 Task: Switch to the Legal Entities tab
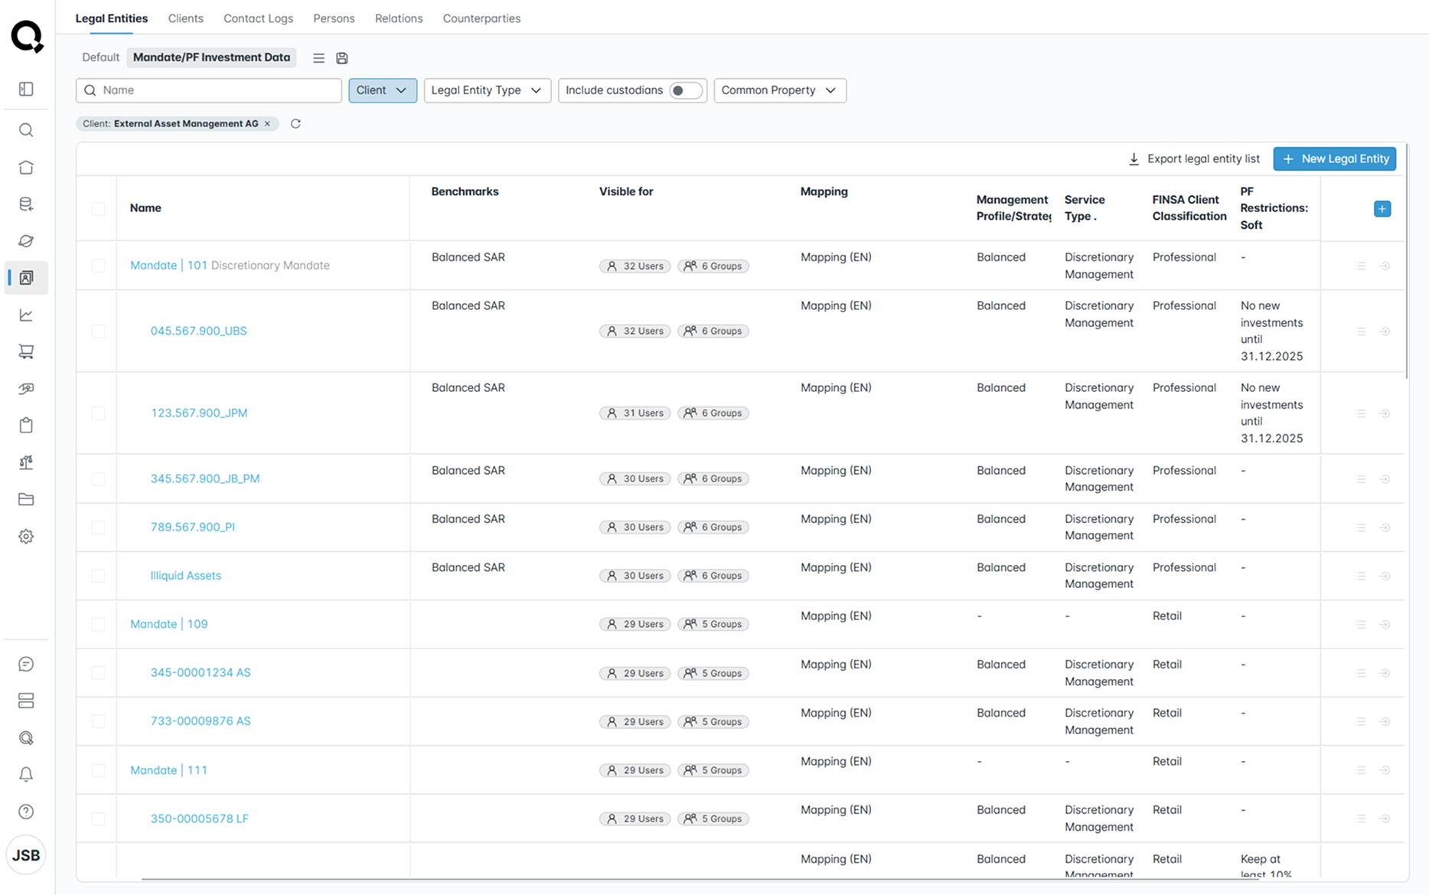coord(112,18)
